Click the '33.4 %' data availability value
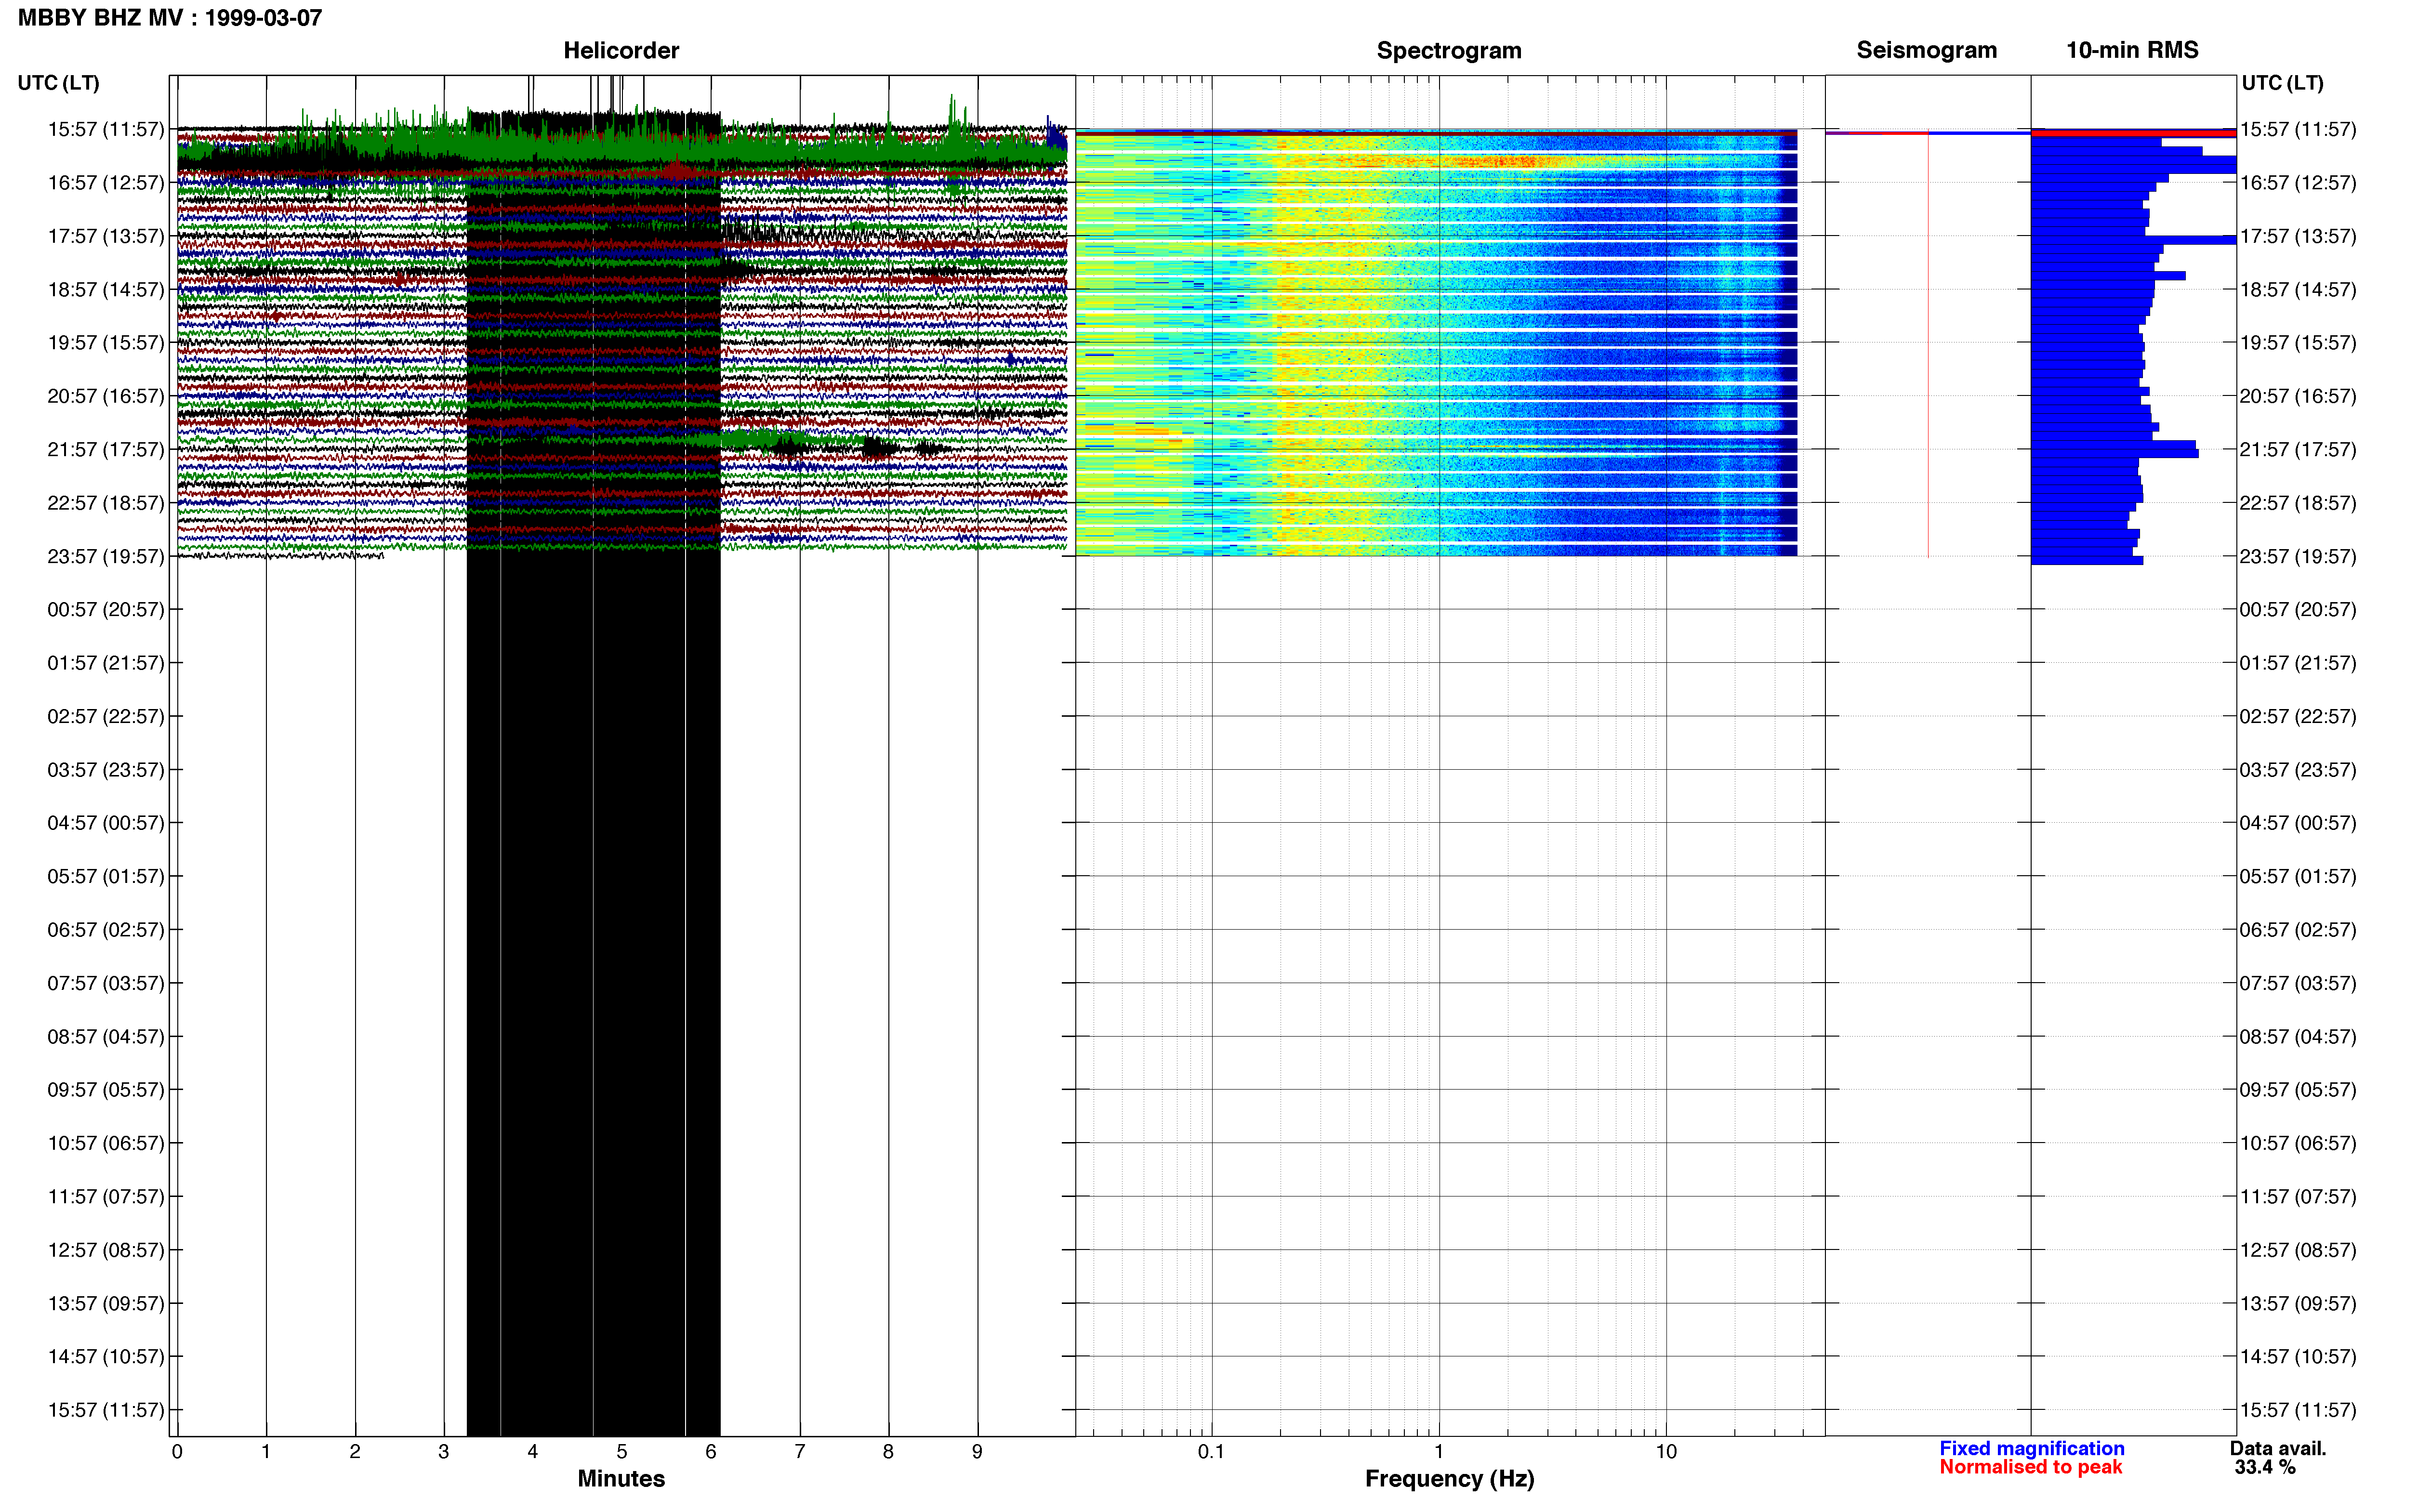This screenshot has width=2418, height=1512. click(2265, 1468)
